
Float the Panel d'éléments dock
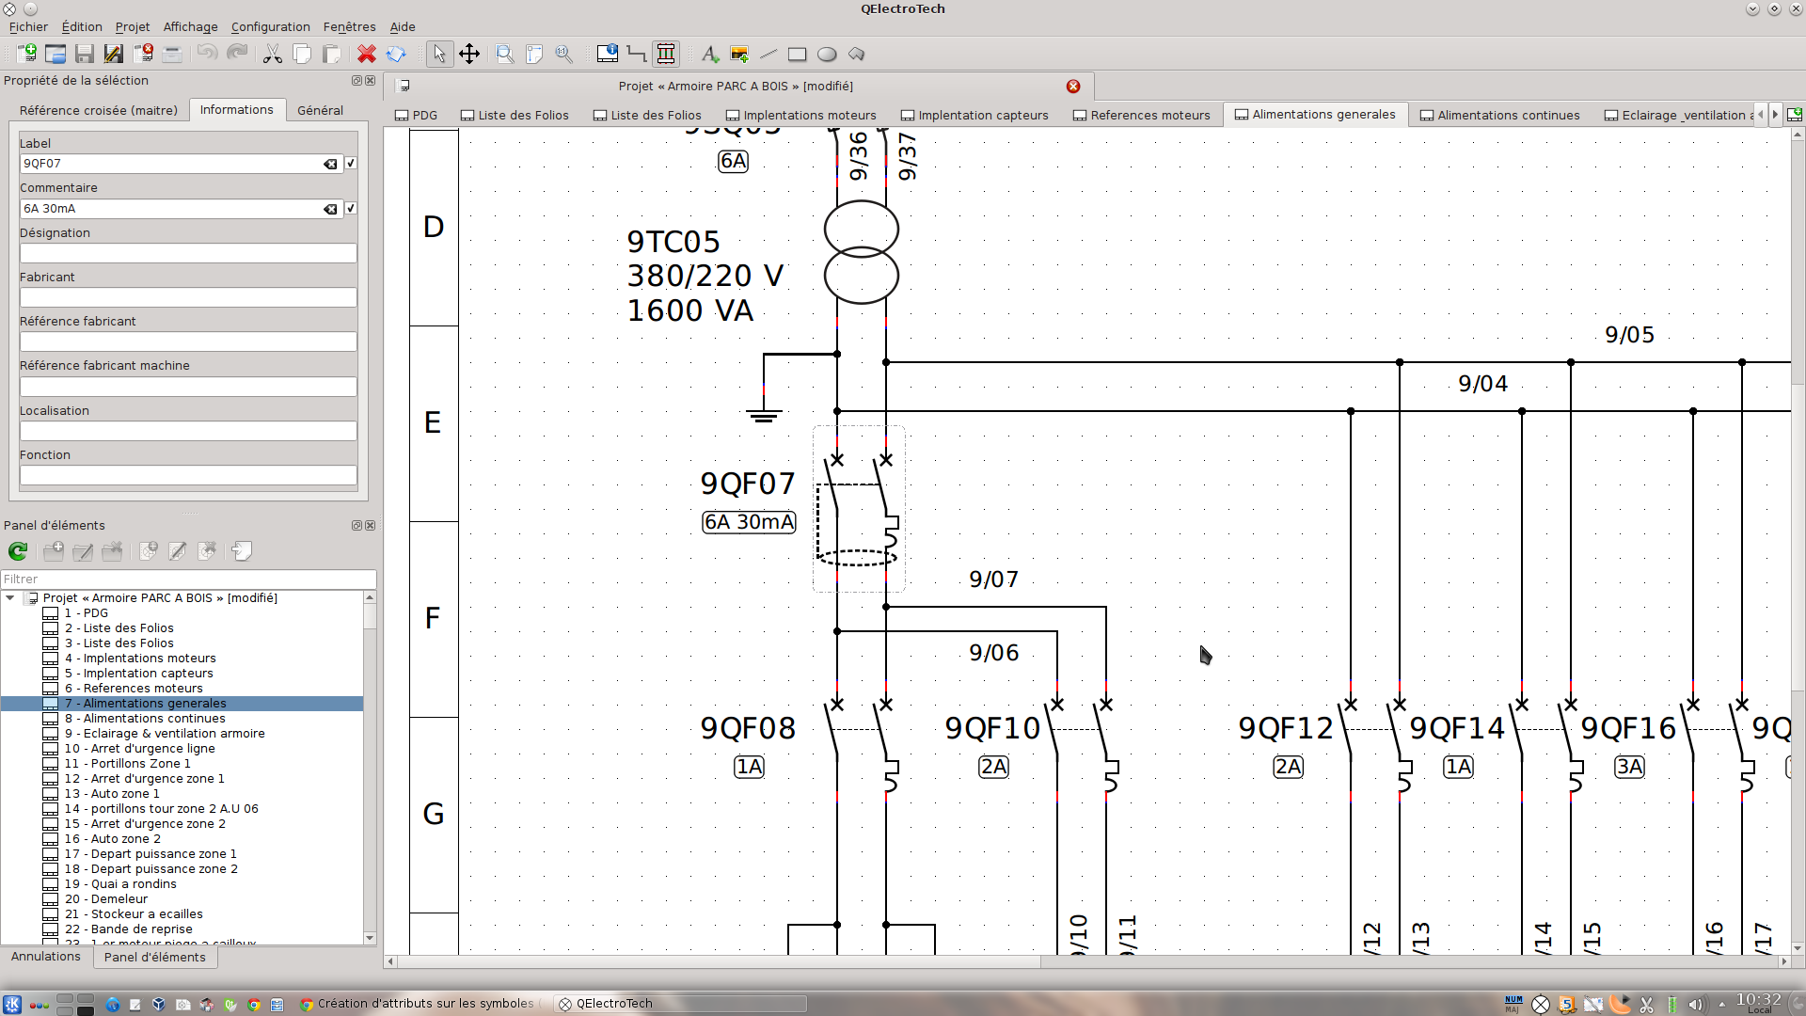356,526
